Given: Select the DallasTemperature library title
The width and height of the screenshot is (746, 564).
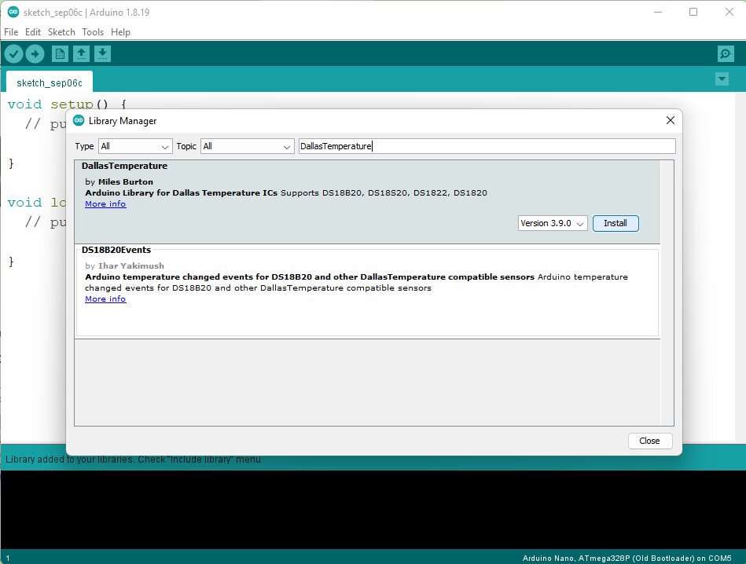Looking at the screenshot, I should tap(124, 166).
